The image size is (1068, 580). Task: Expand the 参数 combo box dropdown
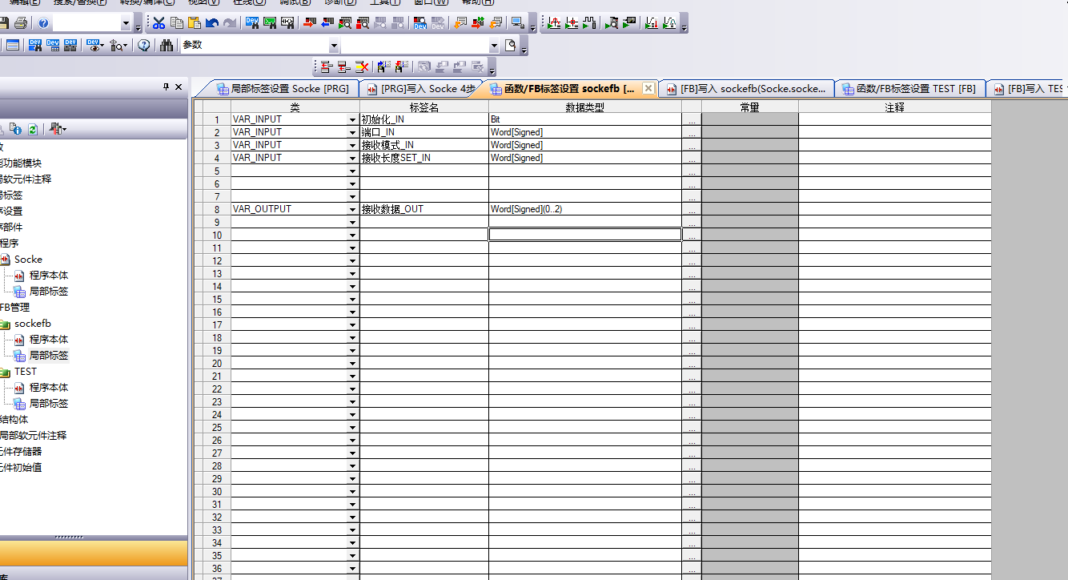[335, 46]
